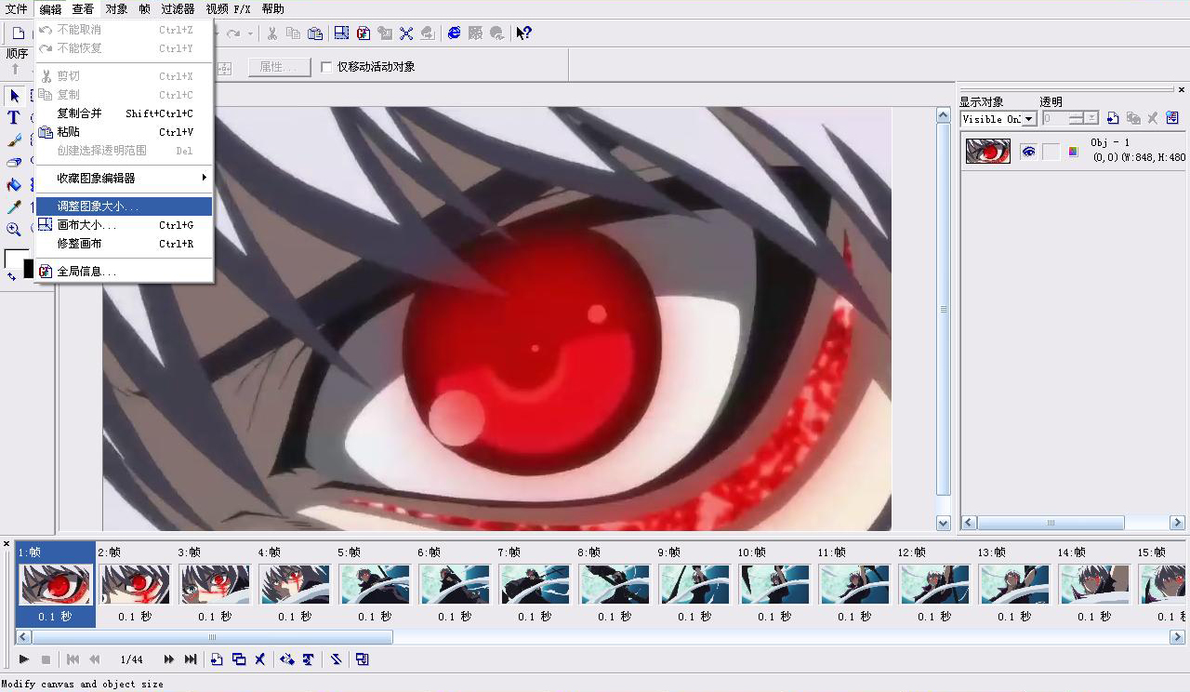This screenshot has width=1190, height=692.
Task: Open the '视频 F/X' menu
Action: 228,9
